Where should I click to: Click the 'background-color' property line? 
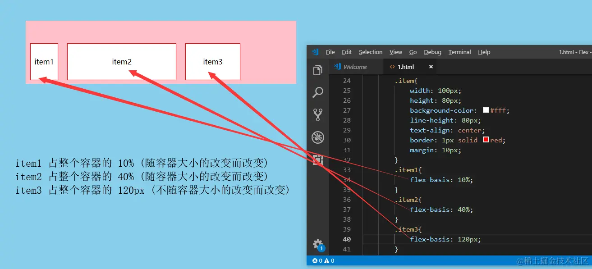tap(459, 110)
